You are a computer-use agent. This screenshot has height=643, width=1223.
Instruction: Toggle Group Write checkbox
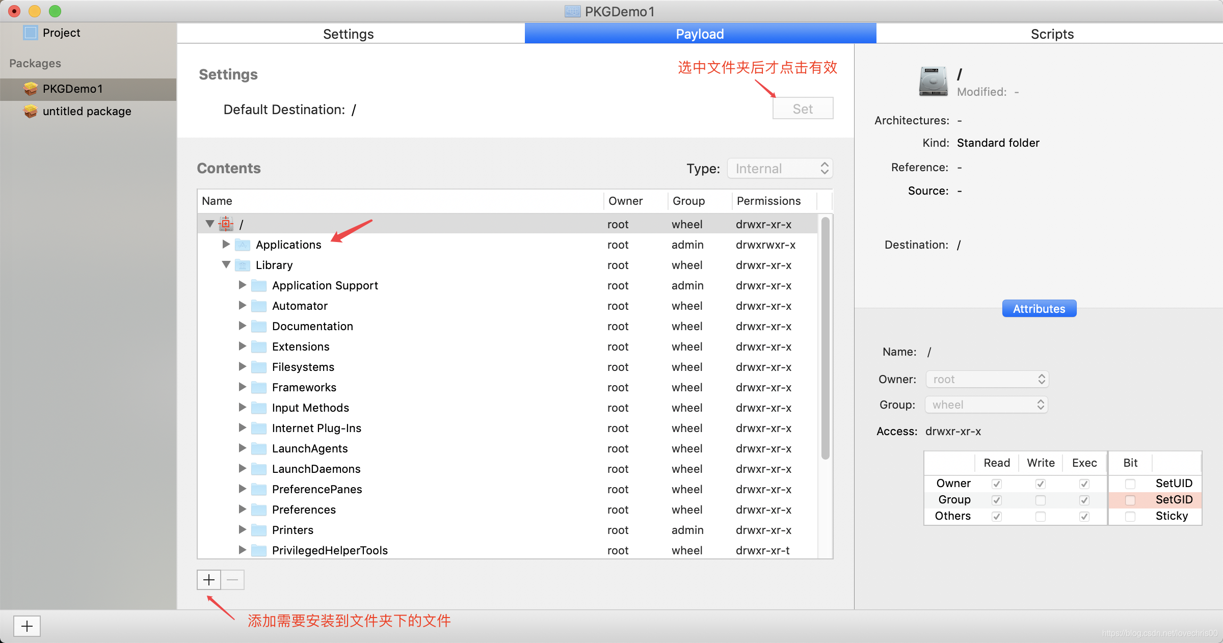click(1040, 498)
